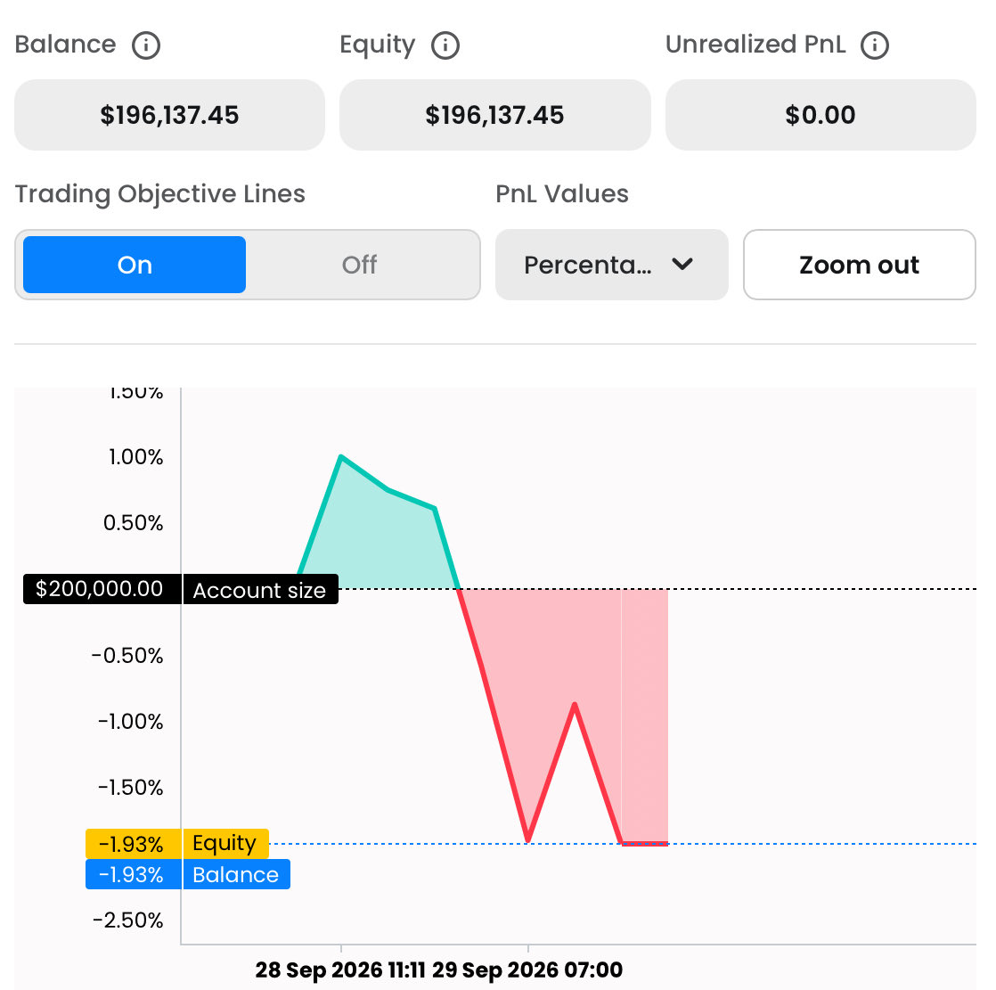
Task: Select the Unrealized PnL value $0.00
Action: (x=820, y=115)
